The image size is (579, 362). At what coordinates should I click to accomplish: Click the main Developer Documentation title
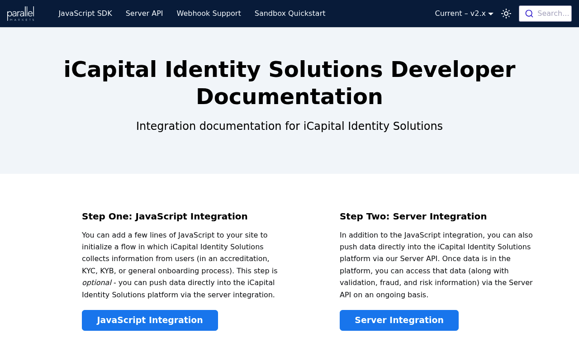[289, 83]
